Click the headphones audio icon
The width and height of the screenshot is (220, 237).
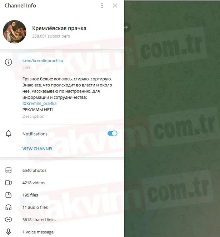click(8, 207)
